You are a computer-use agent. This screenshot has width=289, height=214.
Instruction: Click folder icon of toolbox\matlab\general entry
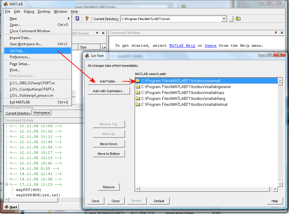pos(138,87)
